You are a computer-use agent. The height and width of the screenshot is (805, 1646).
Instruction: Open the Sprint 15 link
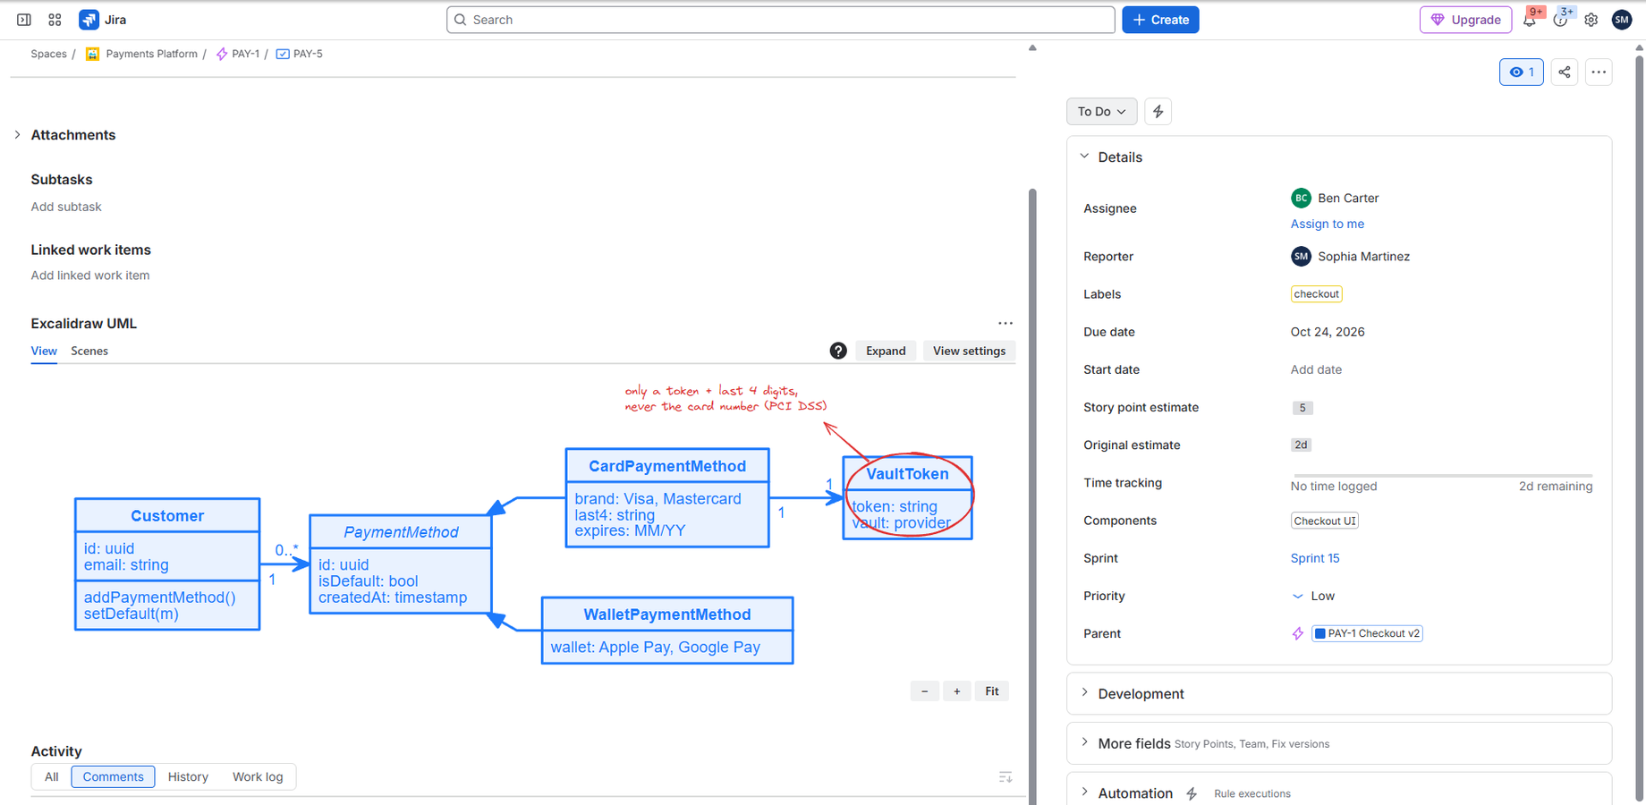point(1315,558)
